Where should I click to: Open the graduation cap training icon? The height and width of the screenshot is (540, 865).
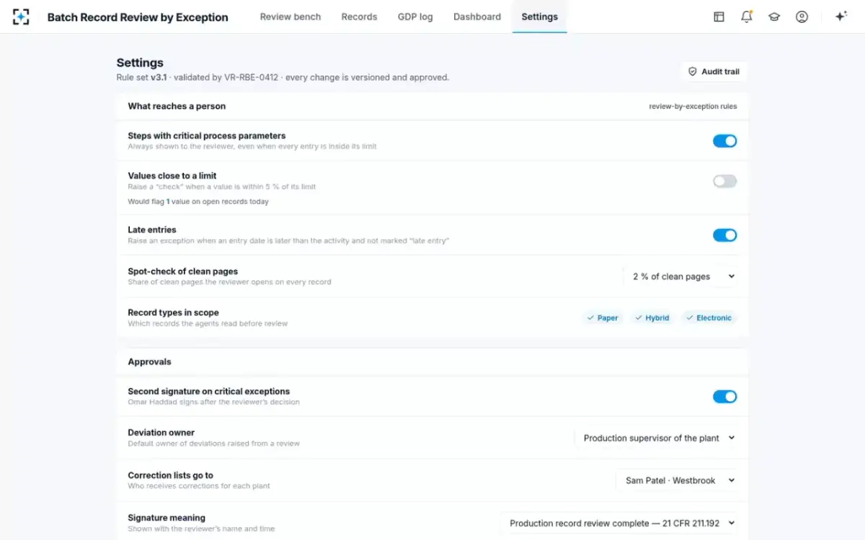pos(774,17)
